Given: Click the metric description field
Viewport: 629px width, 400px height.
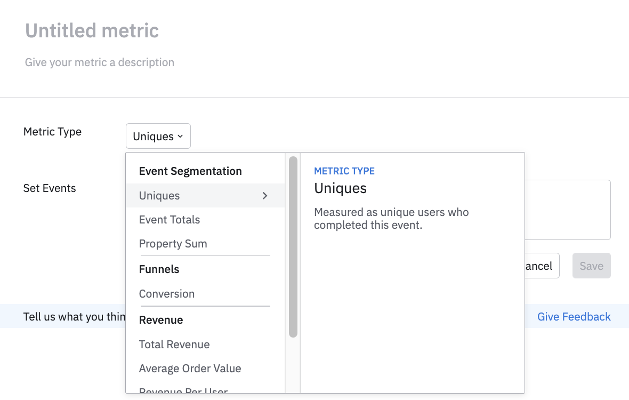Looking at the screenshot, I should (100, 62).
